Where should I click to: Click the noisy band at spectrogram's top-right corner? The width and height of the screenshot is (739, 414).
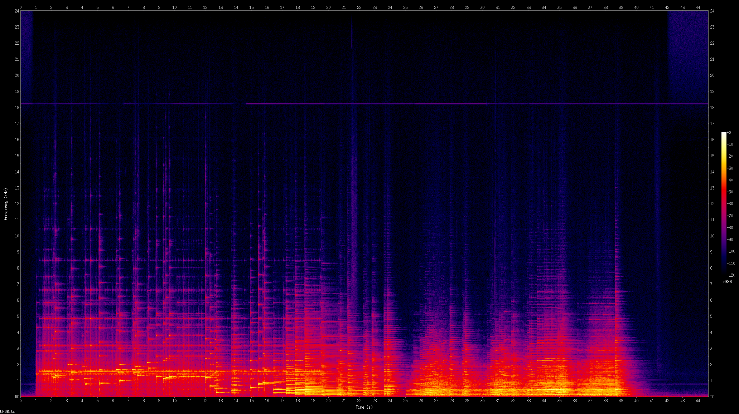point(687,54)
